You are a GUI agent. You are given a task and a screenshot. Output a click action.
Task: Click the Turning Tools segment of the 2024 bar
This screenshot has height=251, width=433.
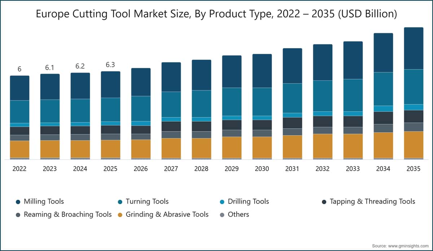coord(80,111)
